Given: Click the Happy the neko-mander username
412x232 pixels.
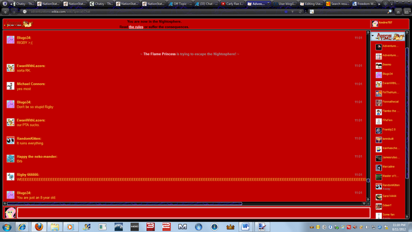Looking at the screenshot, I should [37, 157].
